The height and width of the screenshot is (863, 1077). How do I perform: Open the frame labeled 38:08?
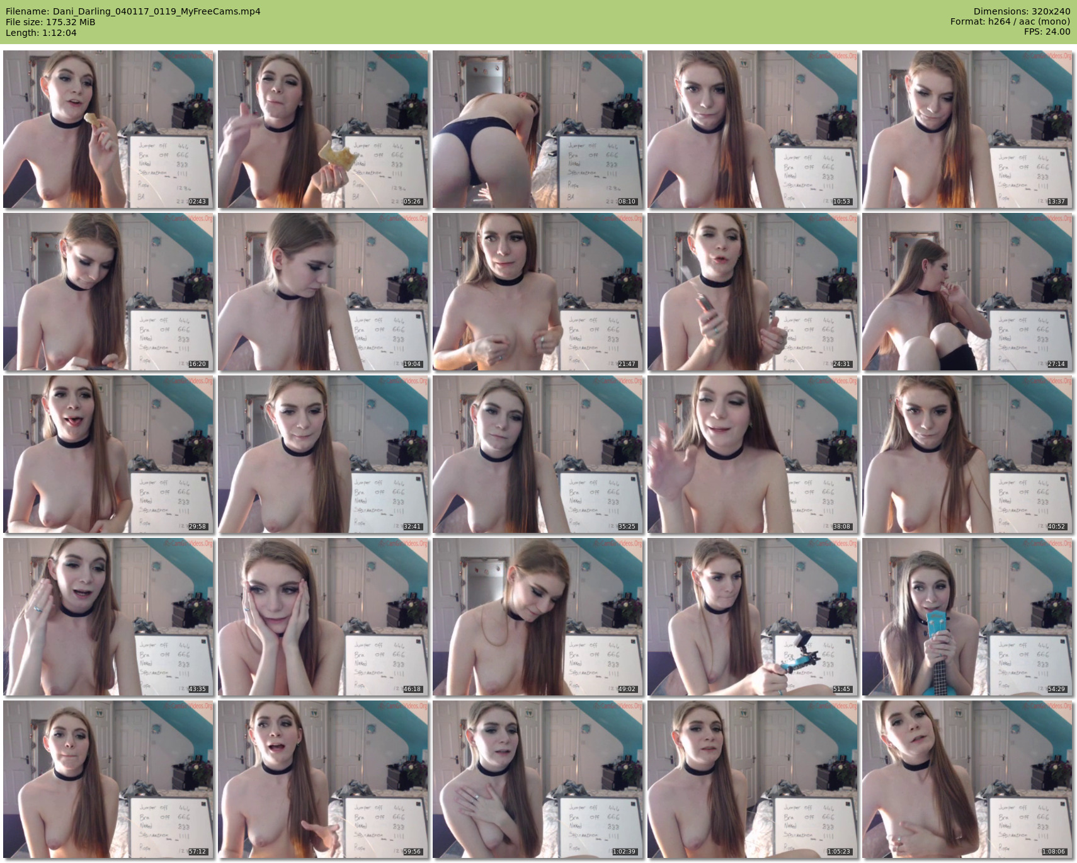click(753, 454)
